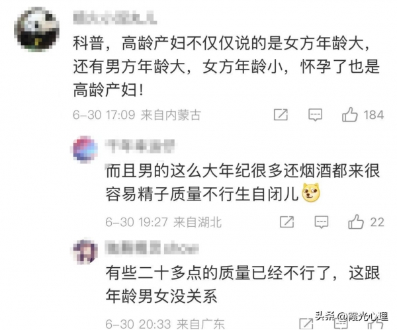397x330 pixels.
Task: Click the doge emoji in the reply
Action: [311, 193]
